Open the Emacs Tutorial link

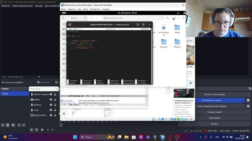(67, 101)
